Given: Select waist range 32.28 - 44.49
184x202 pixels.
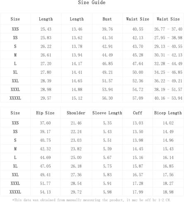Looking at the screenshot, I should pos(168,64).
